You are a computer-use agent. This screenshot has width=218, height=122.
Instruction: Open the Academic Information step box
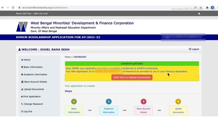109,110
